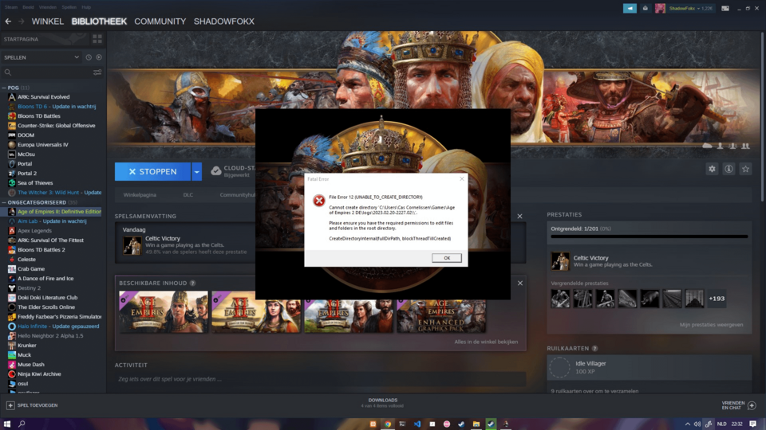
Task: Open Windows taskbar search
Action: [x=22, y=424]
